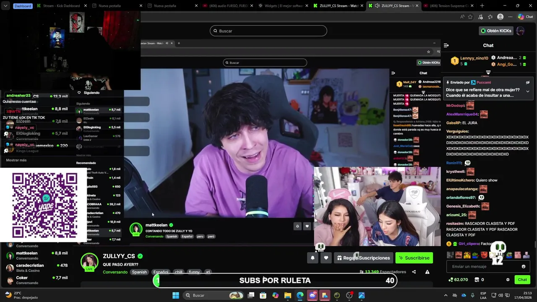Open caradecristian channel in the sidebar
This screenshot has height=302, width=537.
(x=37, y=268)
